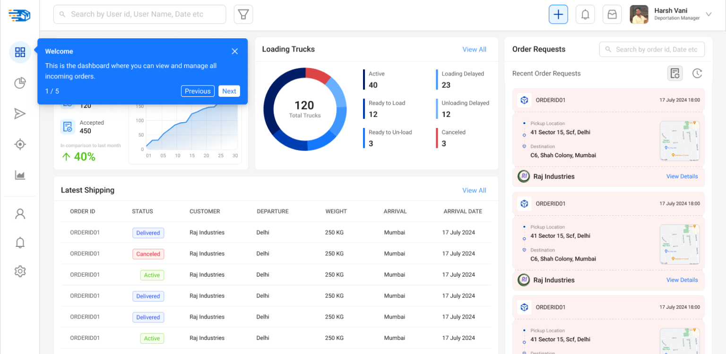Click the plus add button in header
726x354 pixels.
(x=558, y=15)
